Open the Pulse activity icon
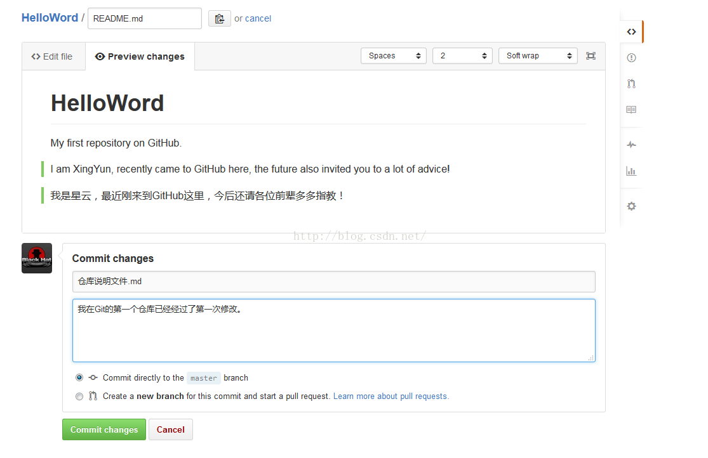Screen dimensions: 708x458 [631, 145]
